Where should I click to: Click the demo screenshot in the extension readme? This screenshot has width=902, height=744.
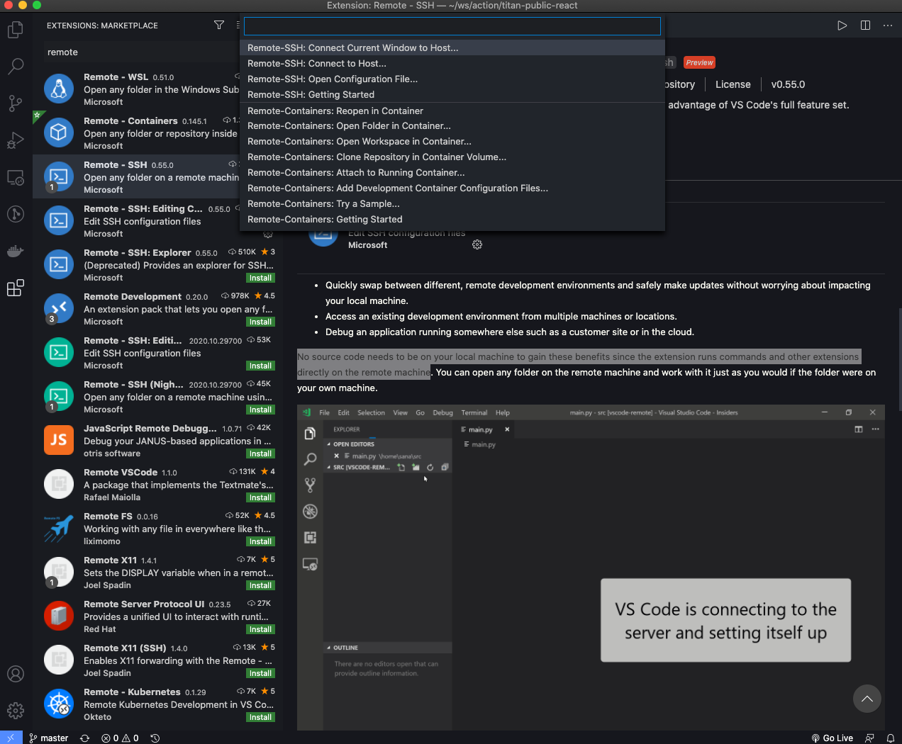point(591,568)
